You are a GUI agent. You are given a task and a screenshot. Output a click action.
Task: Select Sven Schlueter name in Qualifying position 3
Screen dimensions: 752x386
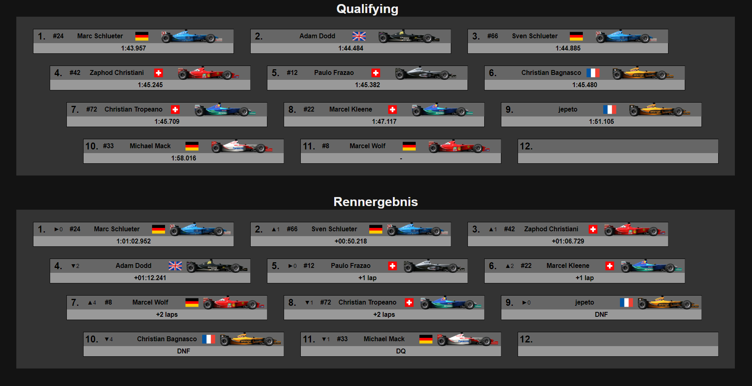coord(535,36)
